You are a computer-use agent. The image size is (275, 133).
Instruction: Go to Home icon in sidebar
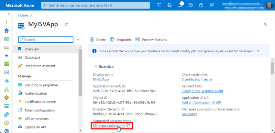[x=7, y=31]
